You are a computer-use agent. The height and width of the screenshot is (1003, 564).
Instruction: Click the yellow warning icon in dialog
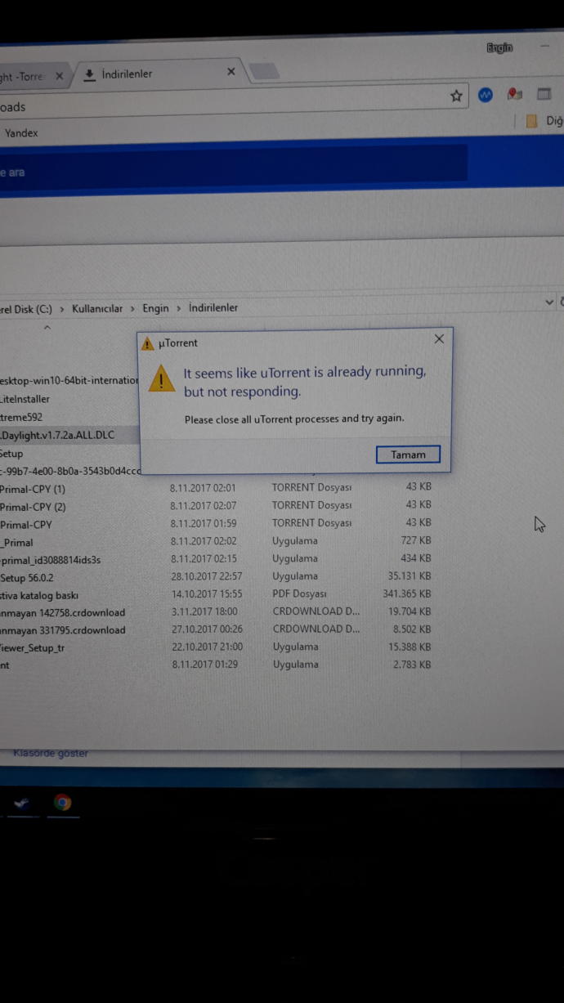[x=162, y=378]
